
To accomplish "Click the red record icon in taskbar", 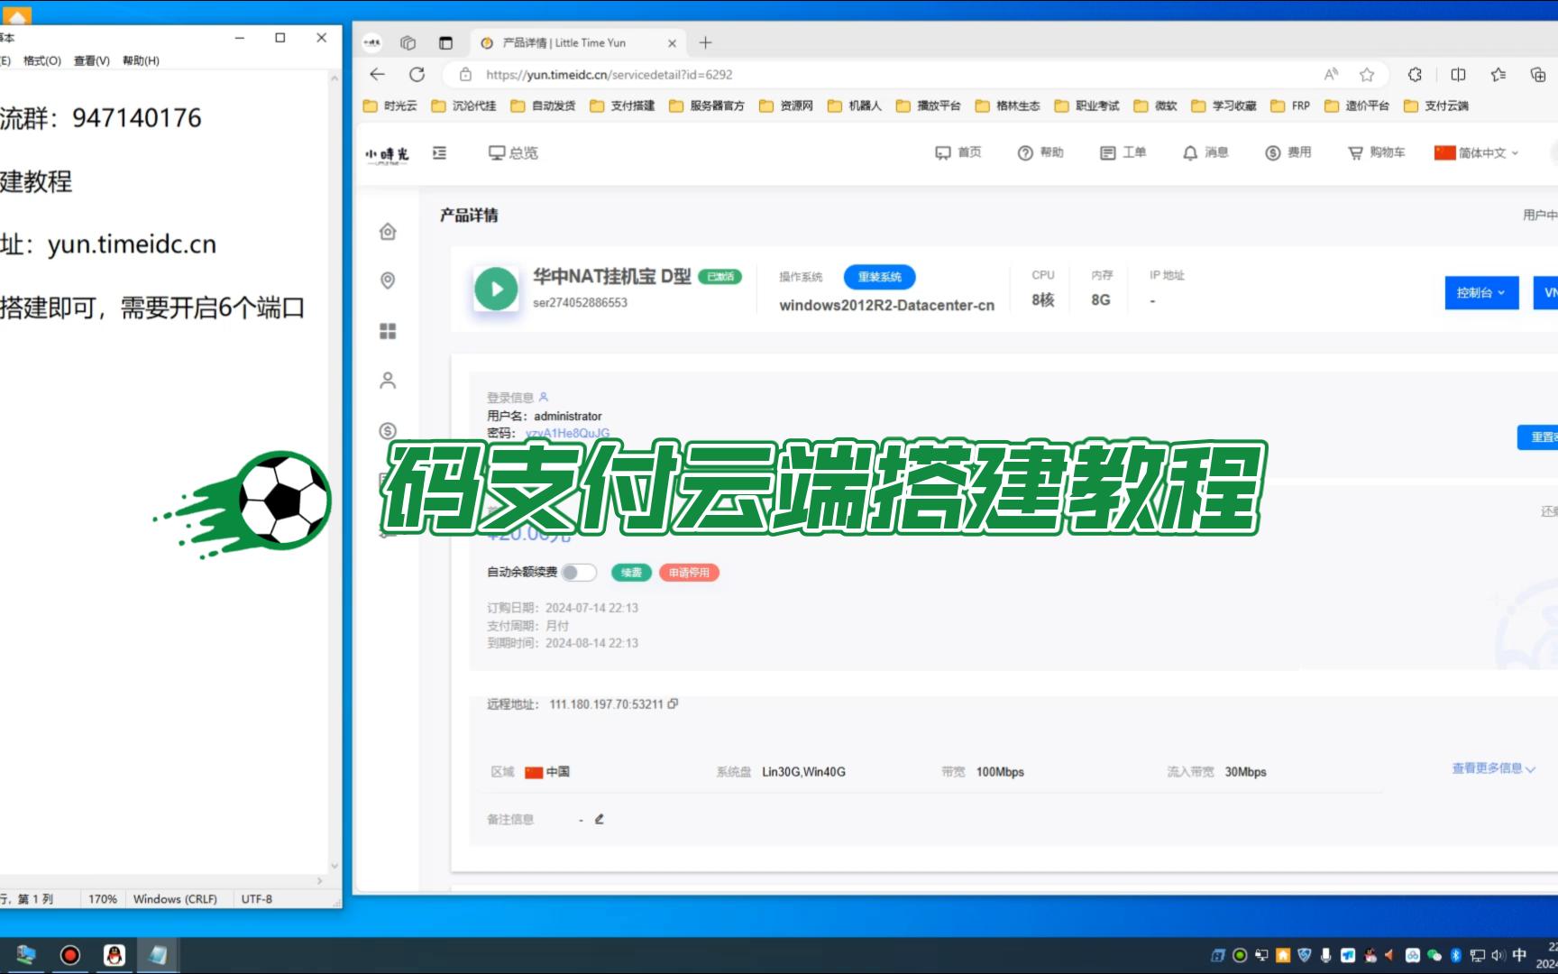I will (70, 955).
